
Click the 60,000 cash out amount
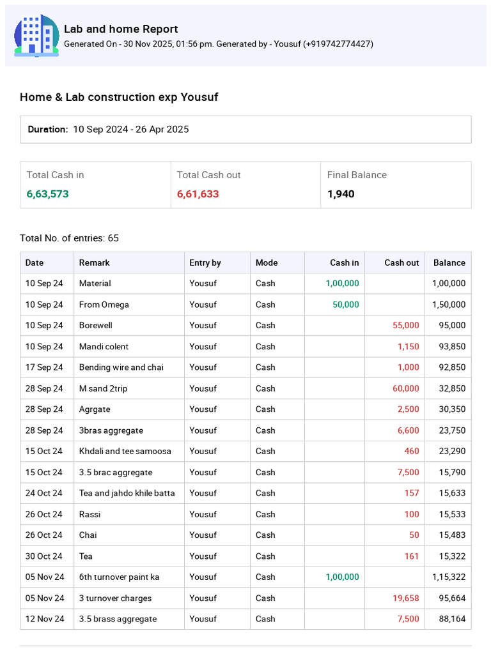406,389
